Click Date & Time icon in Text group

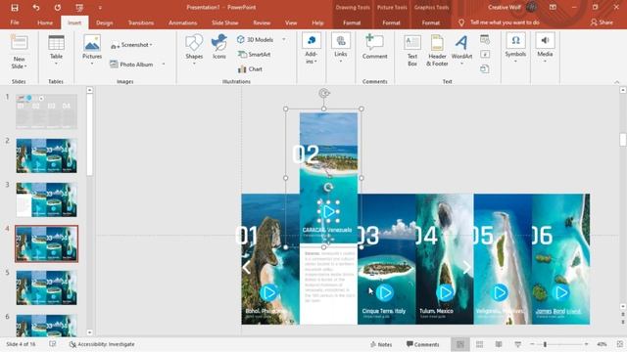485,39
